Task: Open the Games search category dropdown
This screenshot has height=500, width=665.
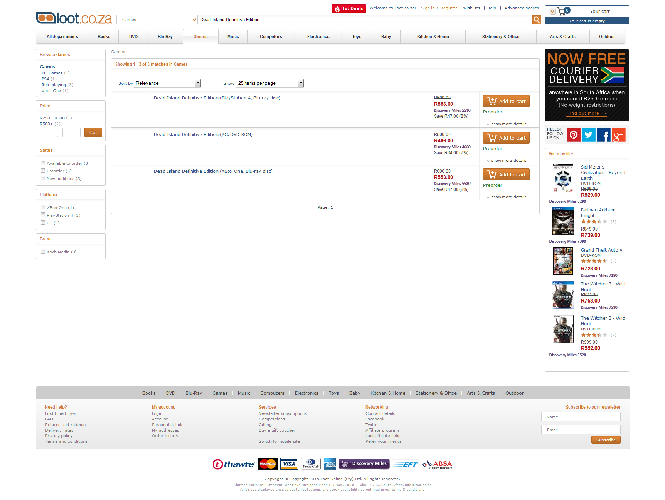Action: [157, 20]
